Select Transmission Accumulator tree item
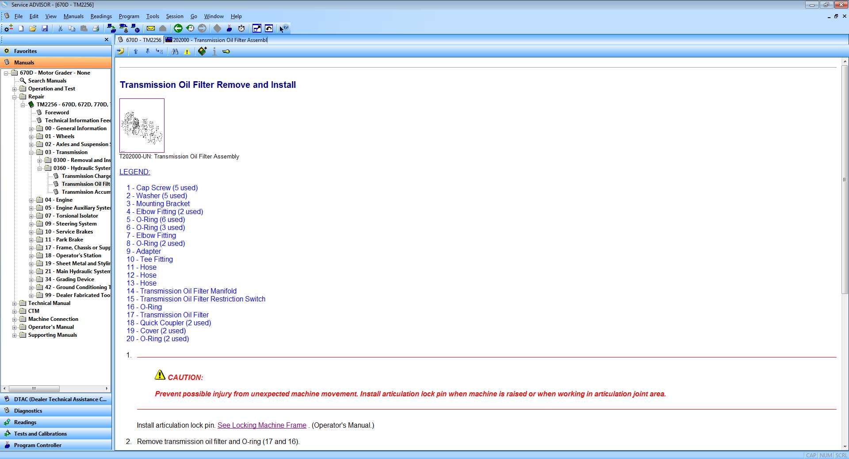Viewport: 849px width, 459px height. (86, 192)
